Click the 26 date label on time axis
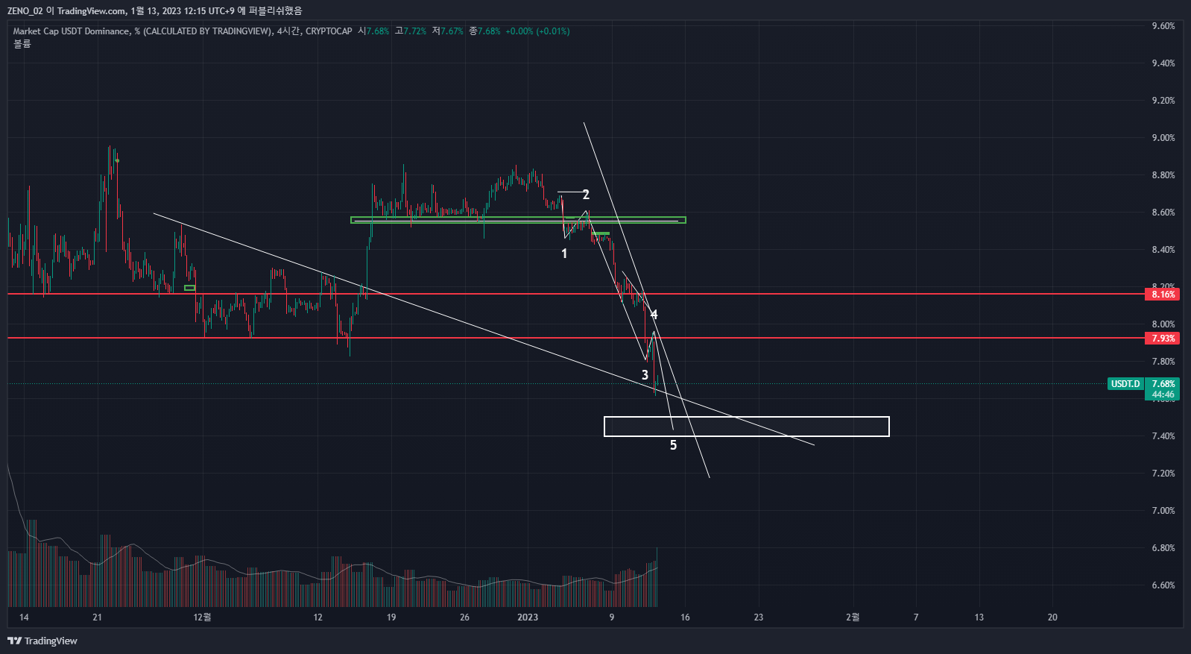The image size is (1191, 654). click(464, 617)
